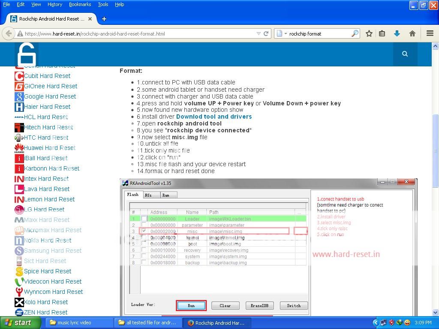Click the browser back arrow button
This screenshot has width=439, height=329.
pos(9,33)
